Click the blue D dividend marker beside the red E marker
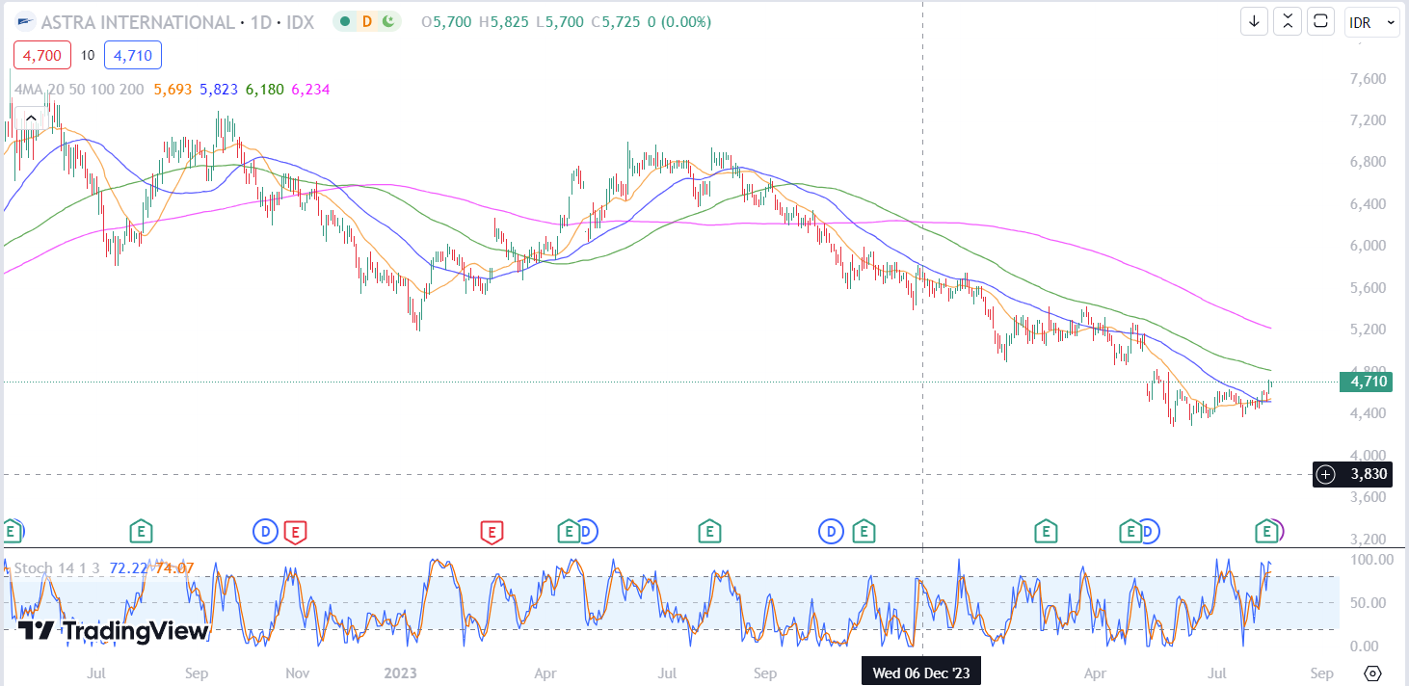The image size is (1409, 686). [x=265, y=530]
